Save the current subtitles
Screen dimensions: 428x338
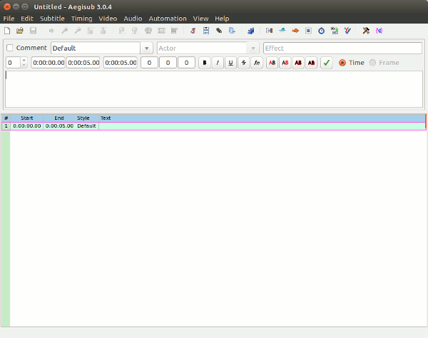point(33,31)
